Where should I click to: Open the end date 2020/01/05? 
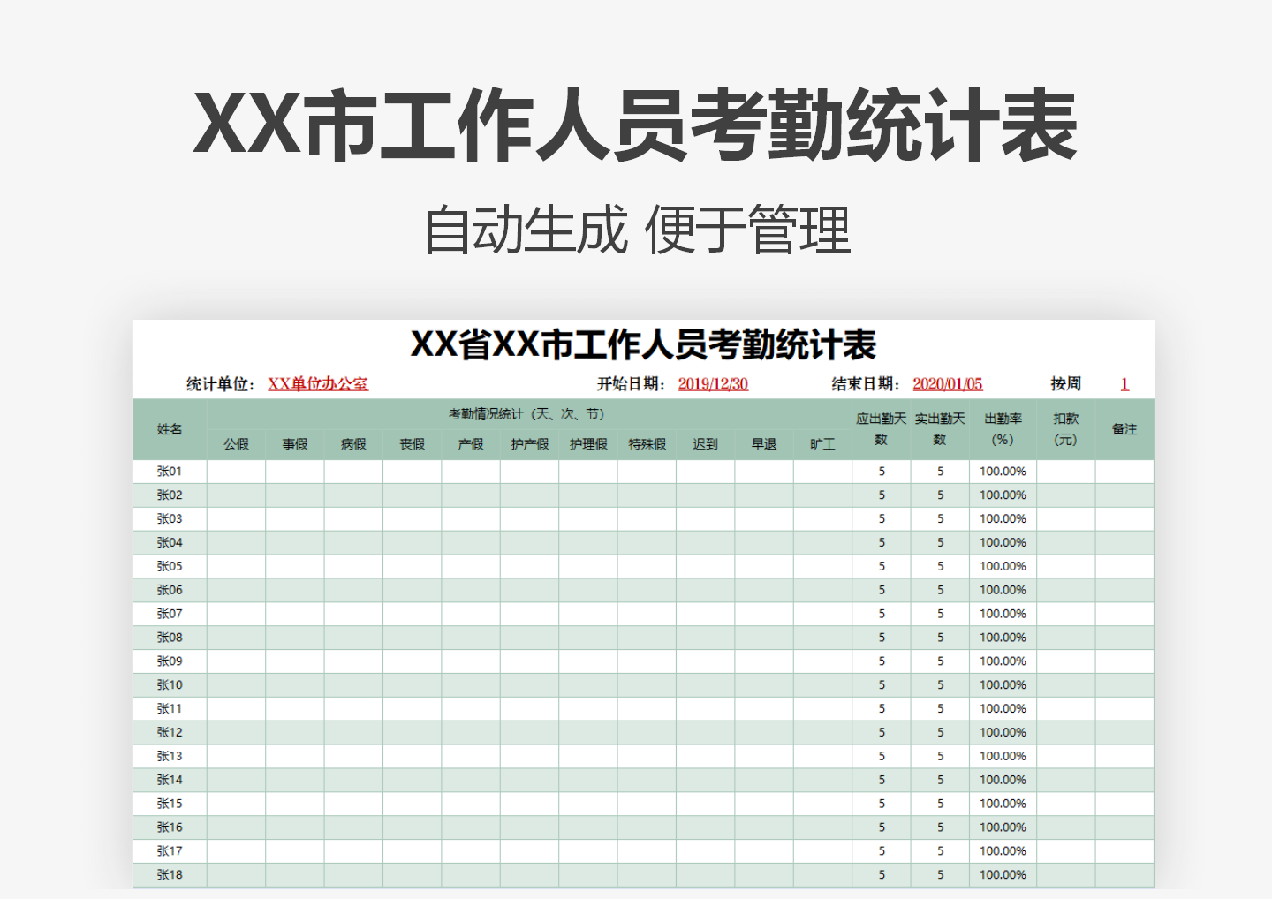point(949,383)
